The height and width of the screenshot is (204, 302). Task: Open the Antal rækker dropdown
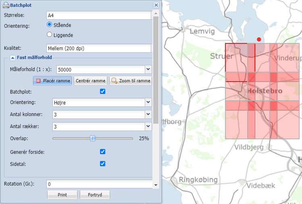(x=148, y=126)
